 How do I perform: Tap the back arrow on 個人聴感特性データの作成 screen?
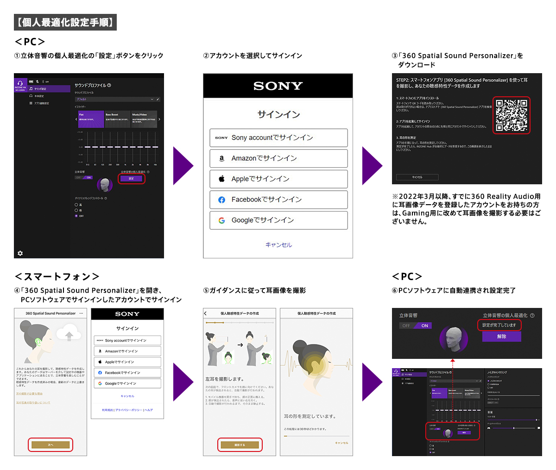(206, 313)
